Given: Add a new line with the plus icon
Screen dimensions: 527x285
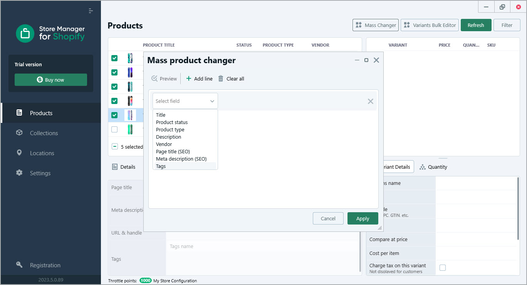Looking at the screenshot, I should pyautogui.click(x=199, y=79).
